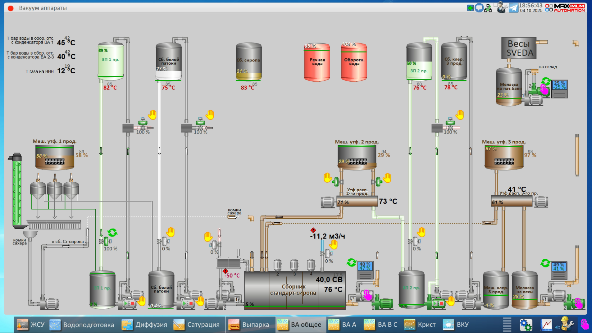The height and width of the screenshot is (333, 592).
Task: Open the Telegram notifications icon
Action: pos(513,8)
